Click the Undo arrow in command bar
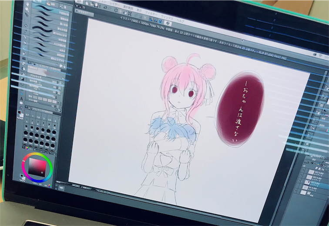329x226 pixels. [105, 7]
